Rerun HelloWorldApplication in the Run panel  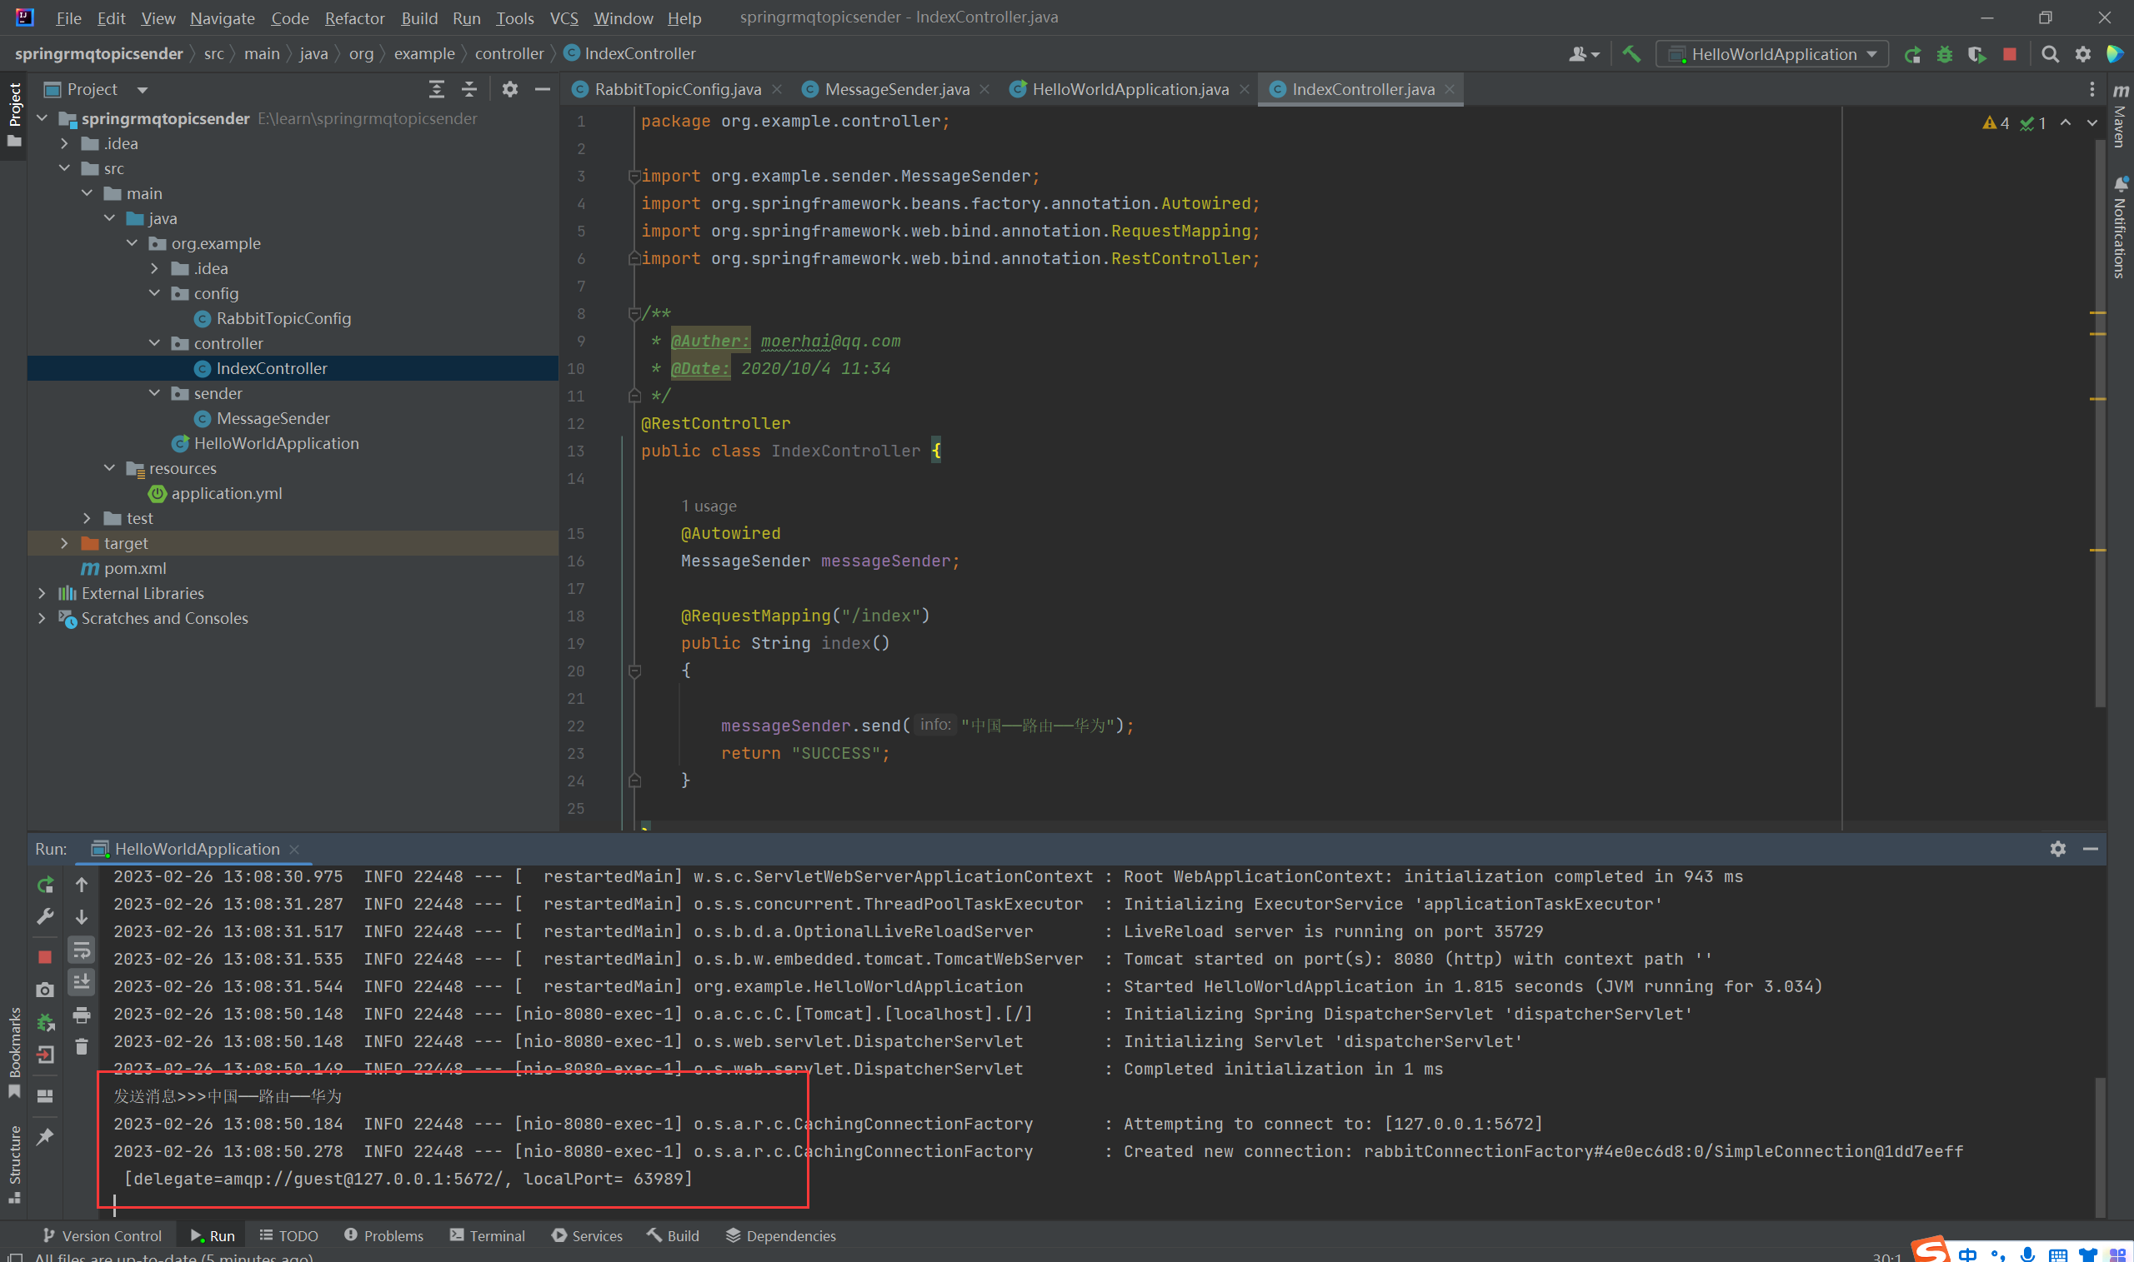45,885
